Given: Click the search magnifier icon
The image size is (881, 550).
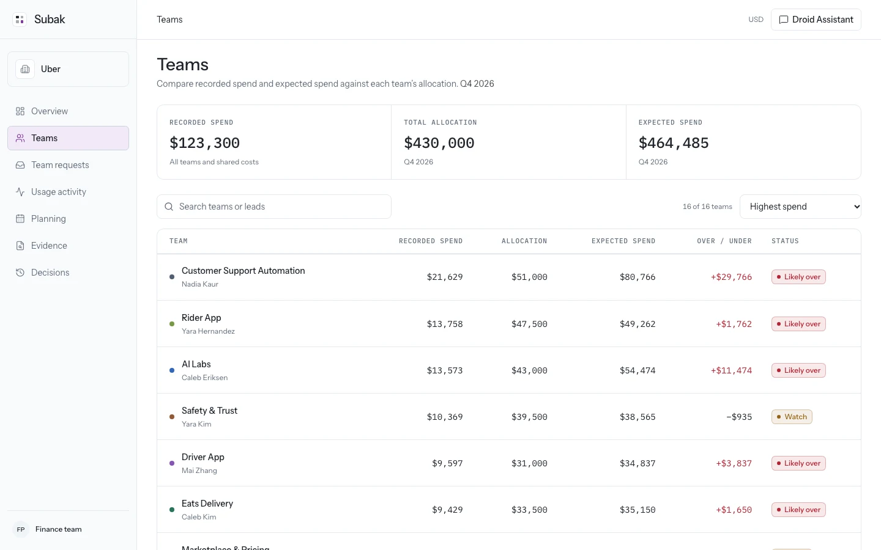Looking at the screenshot, I should [169, 207].
